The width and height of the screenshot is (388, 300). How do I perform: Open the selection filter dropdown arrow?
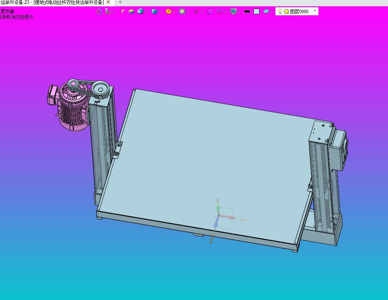coord(113,12)
